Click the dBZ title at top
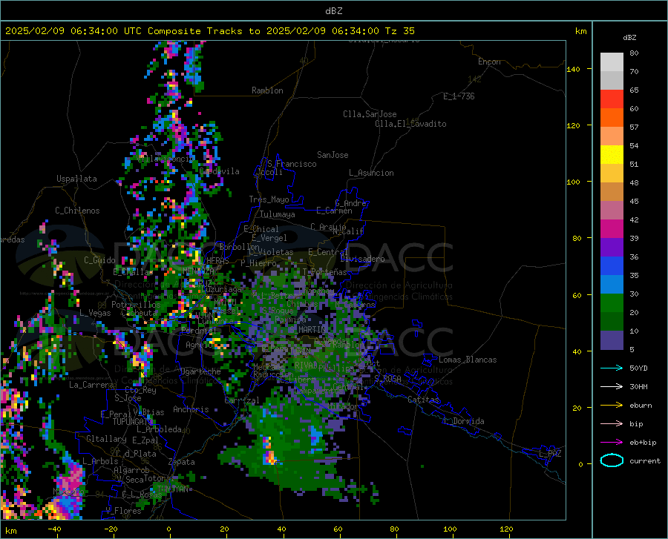Screen dimensions: 668x539 pos(333,11)
